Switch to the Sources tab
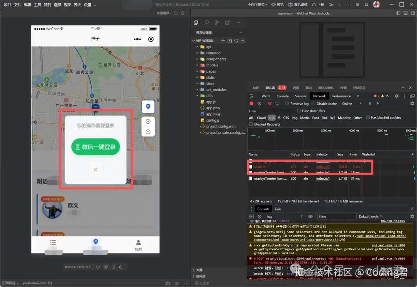This screenshot has height=287, width=417. (301, 96)
